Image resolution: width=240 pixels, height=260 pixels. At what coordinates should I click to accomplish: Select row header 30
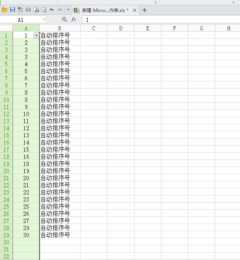(x=6, y=242)
